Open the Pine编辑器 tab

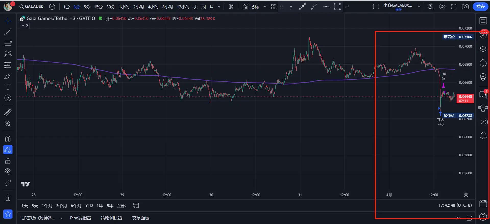[x=81, y=218]
